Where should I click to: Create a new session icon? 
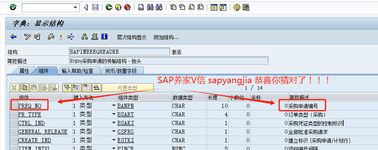click(x=214, y=7)
